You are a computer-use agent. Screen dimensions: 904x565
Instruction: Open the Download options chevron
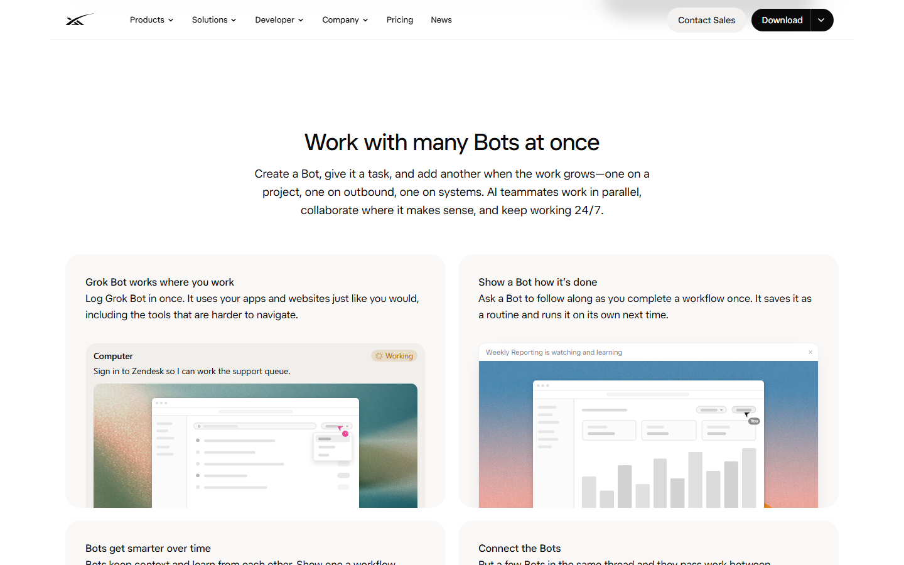[822, 20]
